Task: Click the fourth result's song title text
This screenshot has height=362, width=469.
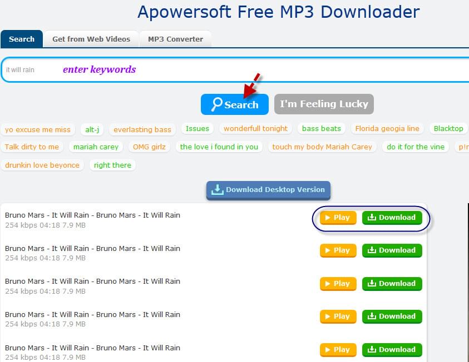Action: (x=93, y=315)
